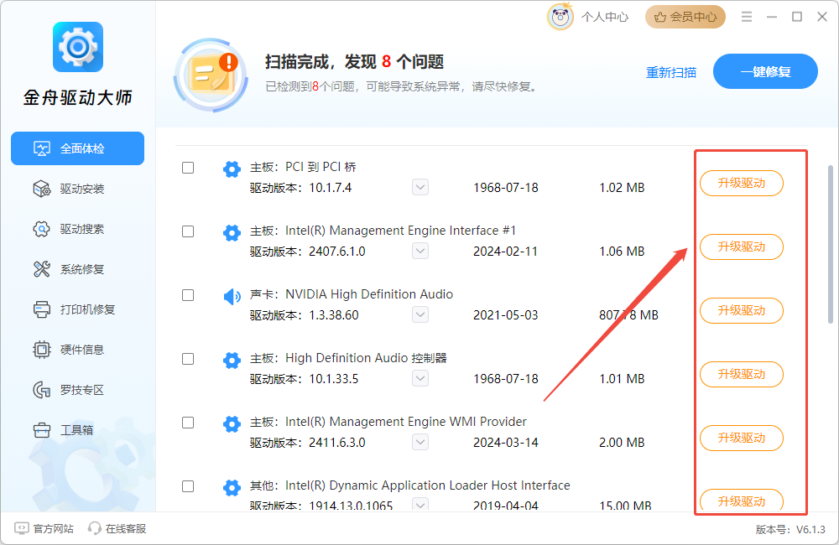The image size is (839, 545).
Task: Click 重新扫描 to rescan
Action: pos(671,72)
